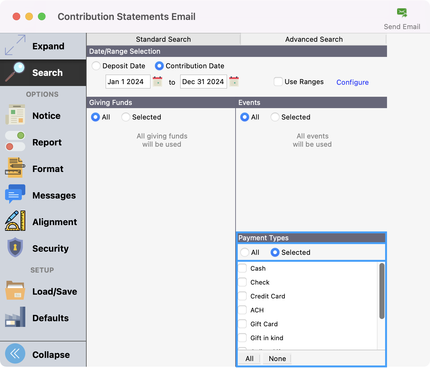Check the Credit Card payment type
This screenshot has height=368, width=430.
point(243,296)
